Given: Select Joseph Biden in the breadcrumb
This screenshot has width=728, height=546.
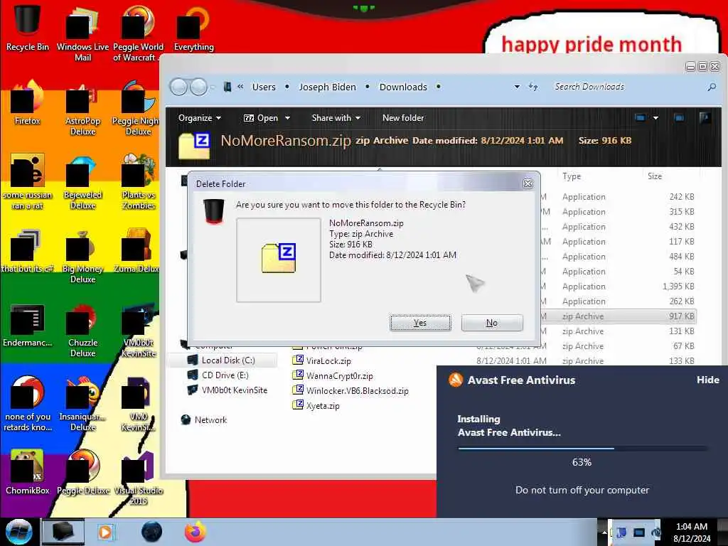Looking at the screenshot, I should [x=327, y=87].
